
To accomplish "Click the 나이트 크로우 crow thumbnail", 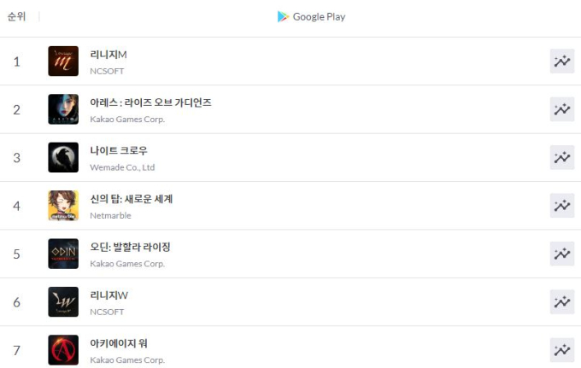I will (x=63, y=157).
